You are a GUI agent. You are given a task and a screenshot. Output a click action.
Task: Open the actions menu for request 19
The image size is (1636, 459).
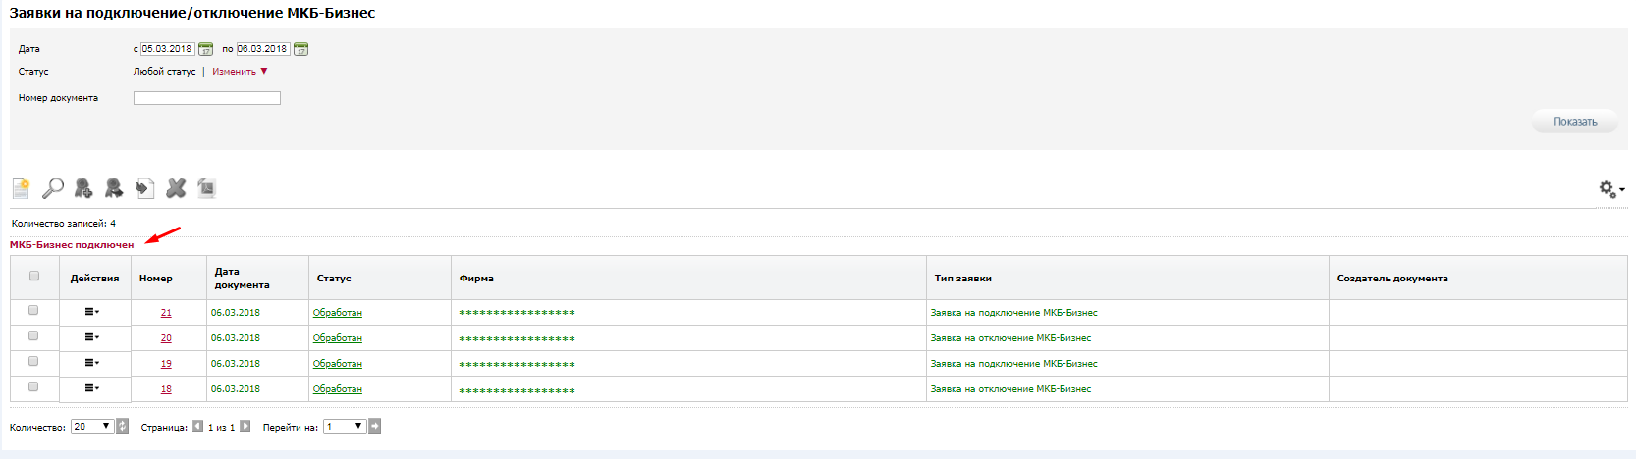pyautogui.click(x=92, y=363)
